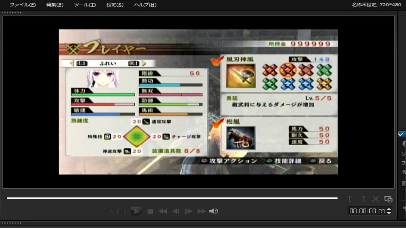The height and width of the screenshot is (228, 406).
Task: Enlarge the preview window with the resize icon
Action: tap(388, 199)
